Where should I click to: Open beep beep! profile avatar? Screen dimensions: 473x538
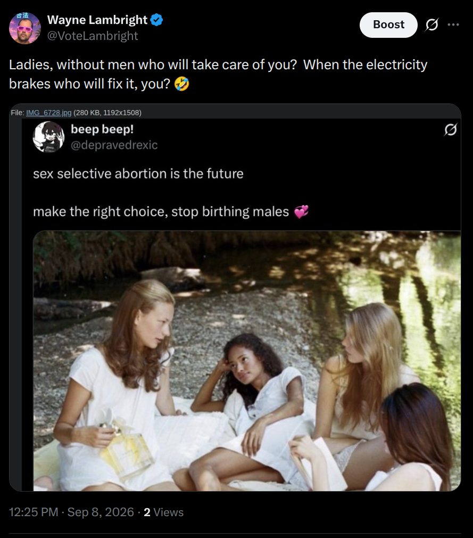pyautogui.click(x=48, y=136)
